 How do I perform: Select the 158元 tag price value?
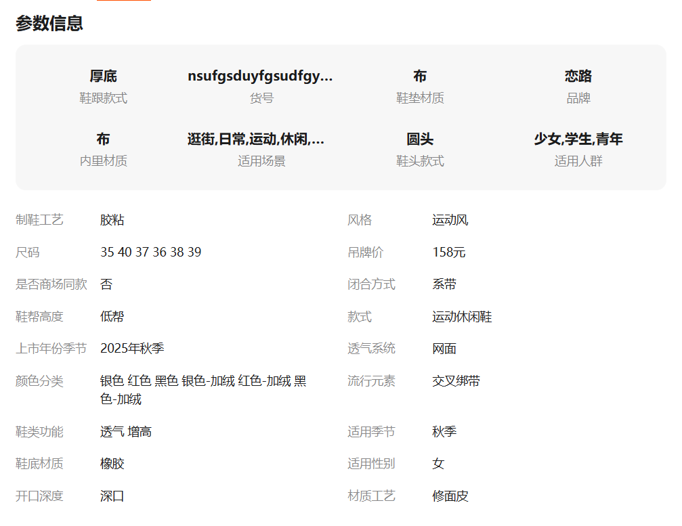(448, 252)
